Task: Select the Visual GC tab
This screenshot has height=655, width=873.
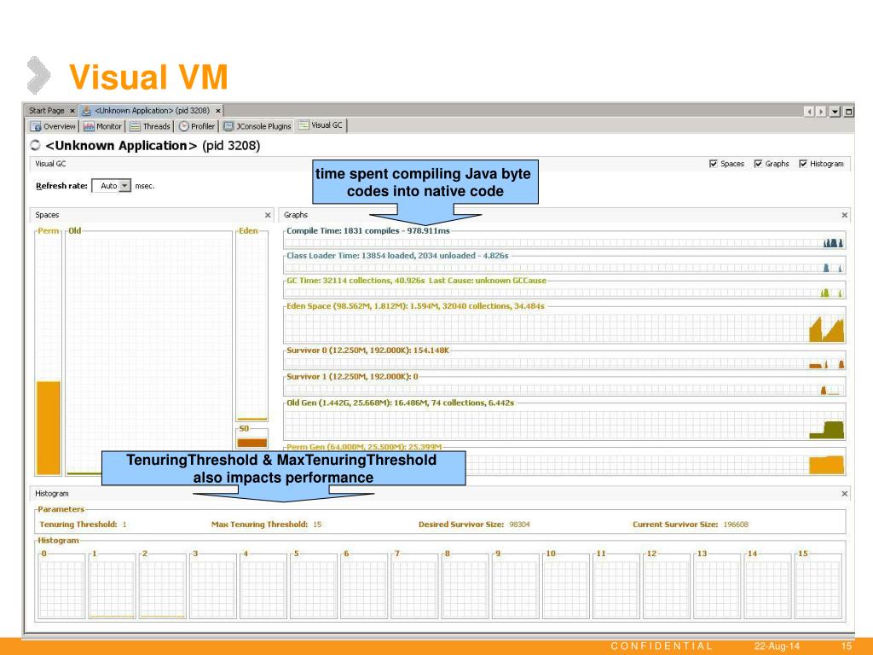Action: (321, 125)
